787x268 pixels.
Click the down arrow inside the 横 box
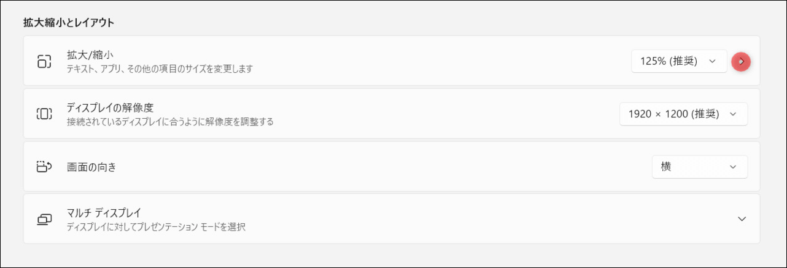click(x=732, y=167)
